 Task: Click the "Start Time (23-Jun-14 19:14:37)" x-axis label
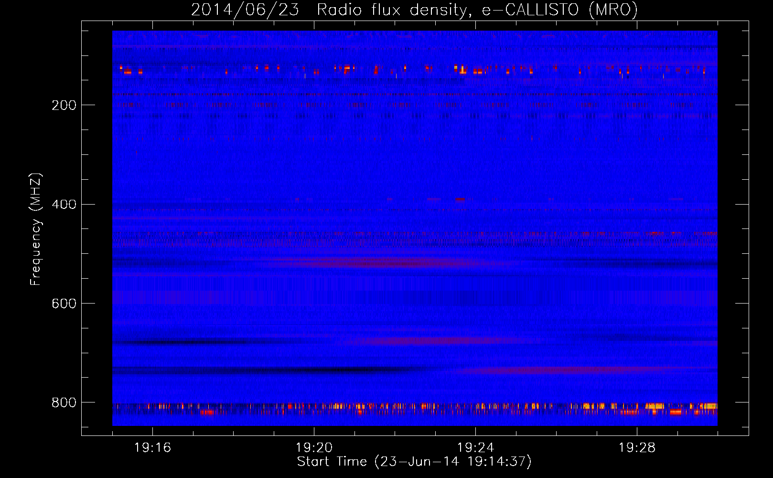414,462
